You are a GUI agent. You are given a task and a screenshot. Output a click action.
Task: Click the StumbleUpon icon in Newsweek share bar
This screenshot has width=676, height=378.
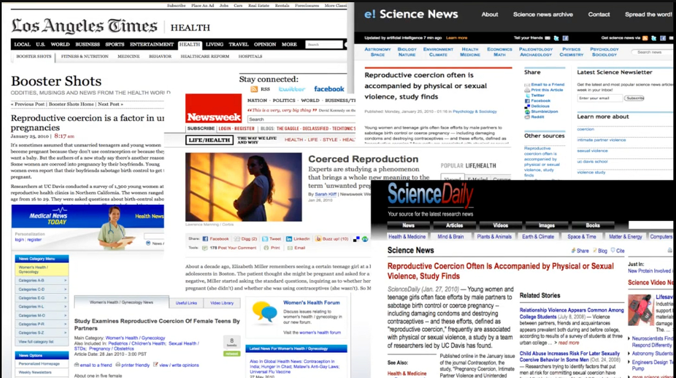tap(365, 239)
